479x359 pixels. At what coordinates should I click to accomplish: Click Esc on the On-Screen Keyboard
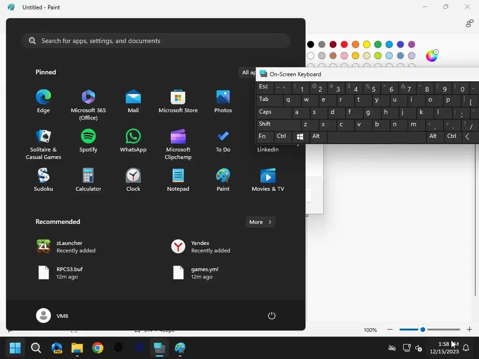265,87
